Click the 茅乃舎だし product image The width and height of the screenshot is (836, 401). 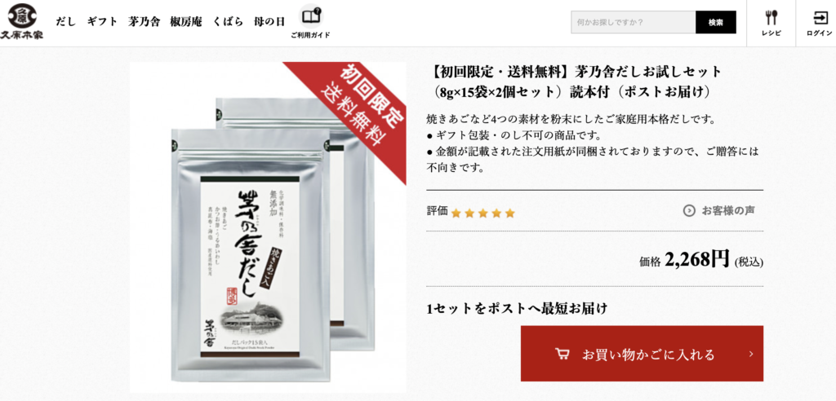pos(267,227)
